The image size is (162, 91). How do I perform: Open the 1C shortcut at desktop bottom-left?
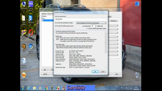24,76
